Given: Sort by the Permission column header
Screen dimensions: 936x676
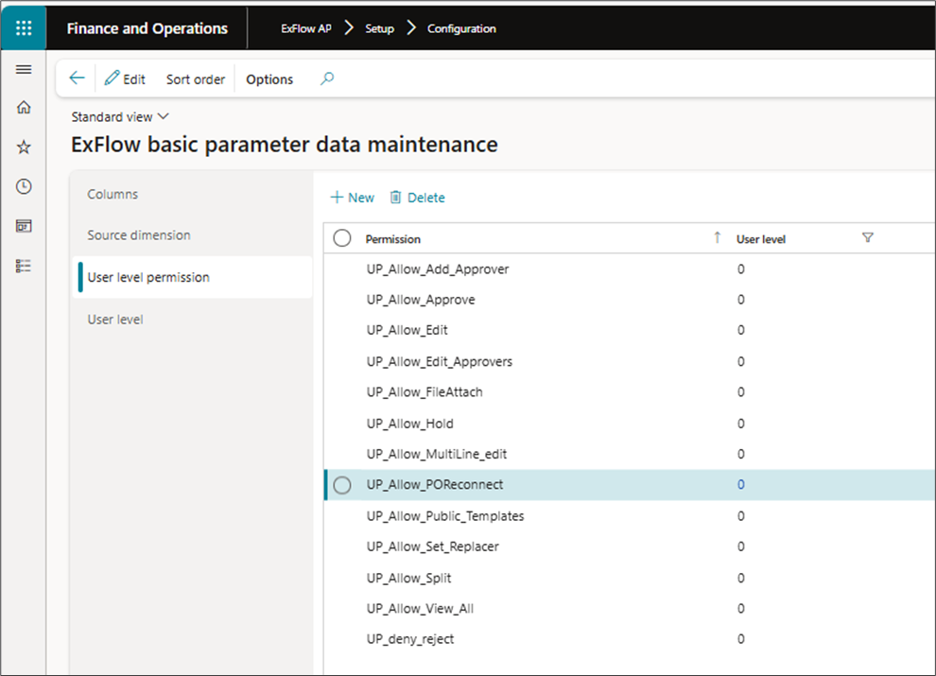Looking at the screenshot, I should tap(393, 239).
